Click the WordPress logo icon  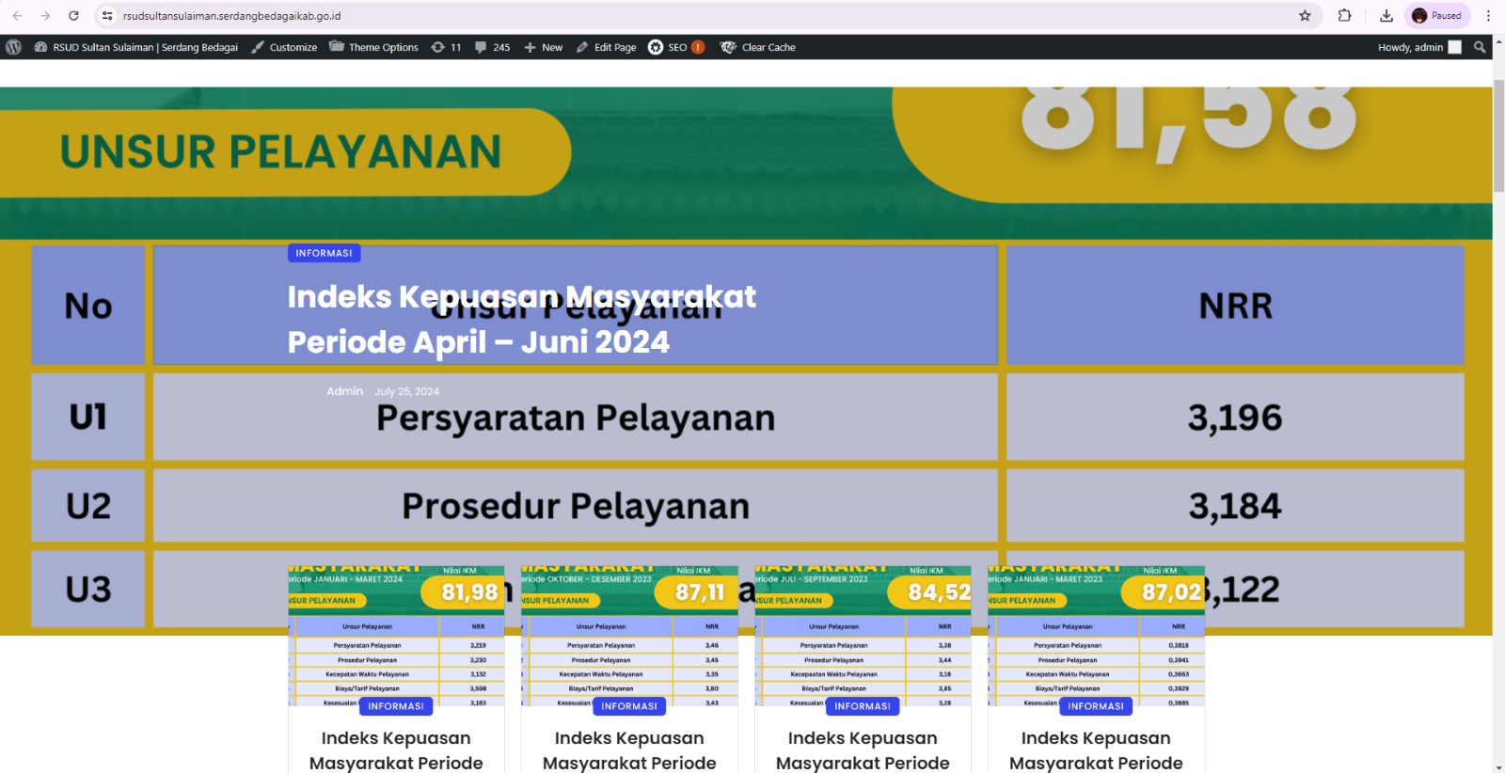13,47
